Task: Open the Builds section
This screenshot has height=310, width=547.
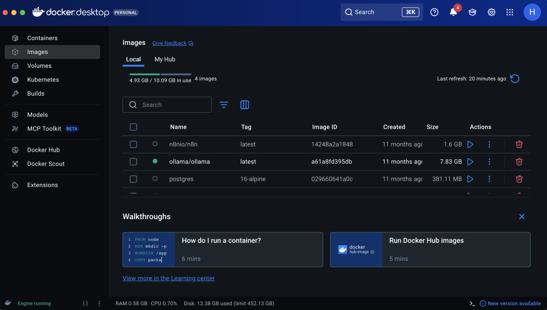Action: pos(52,94)
